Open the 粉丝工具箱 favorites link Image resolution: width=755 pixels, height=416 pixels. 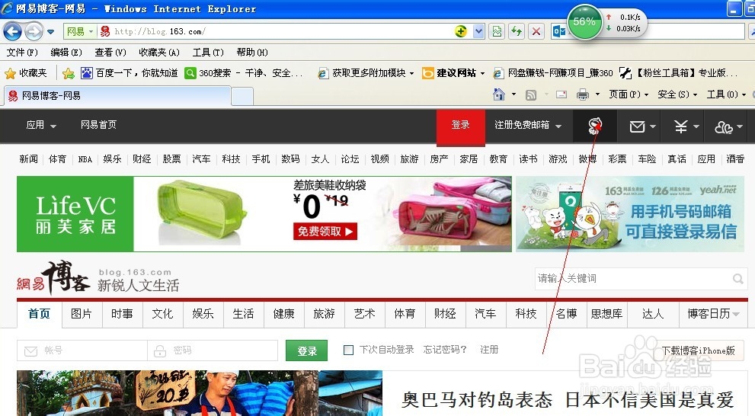point(678,72)
